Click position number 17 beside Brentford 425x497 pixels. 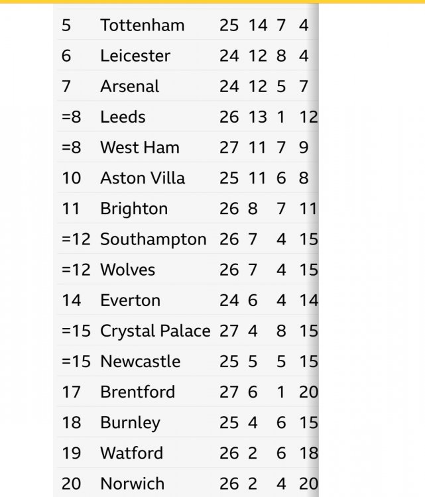coord(71,392)
